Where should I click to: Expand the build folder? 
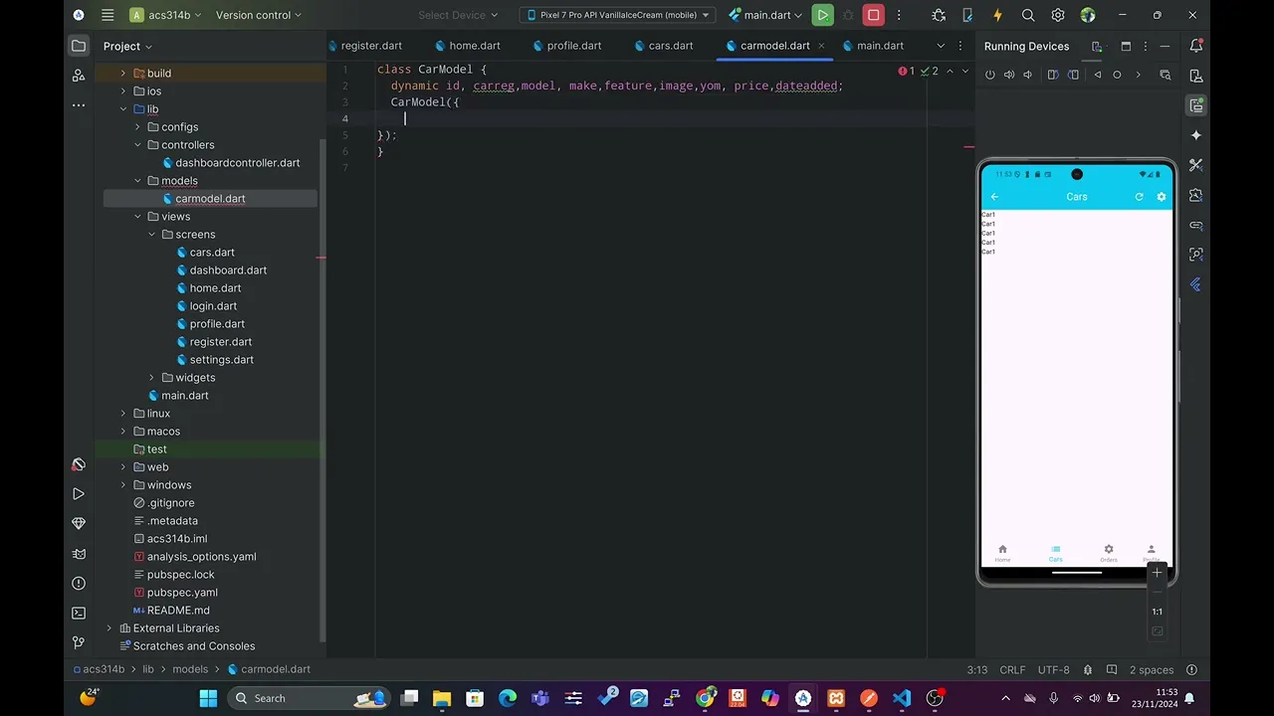[x=123, y=74]
